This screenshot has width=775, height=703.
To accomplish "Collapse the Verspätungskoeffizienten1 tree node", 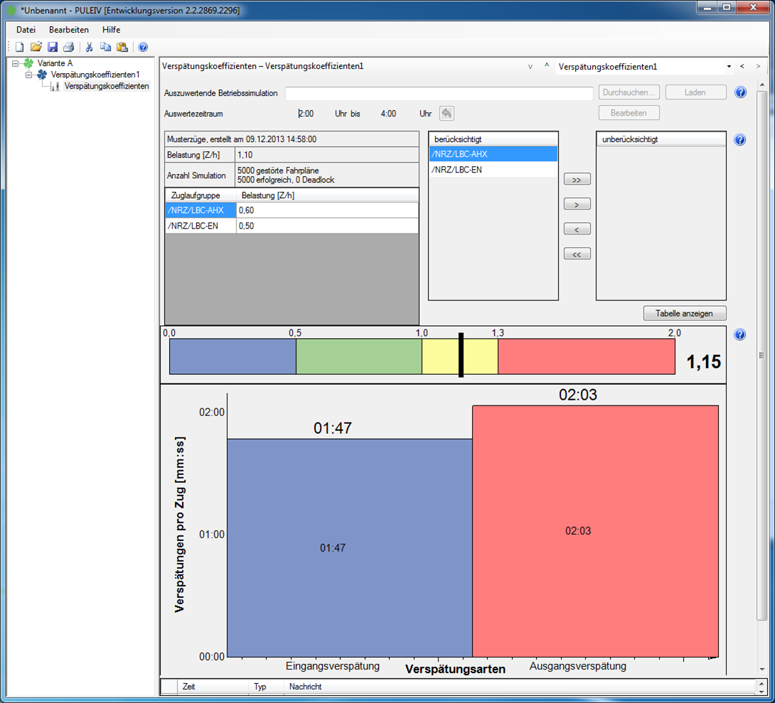I will click(29, 75).
